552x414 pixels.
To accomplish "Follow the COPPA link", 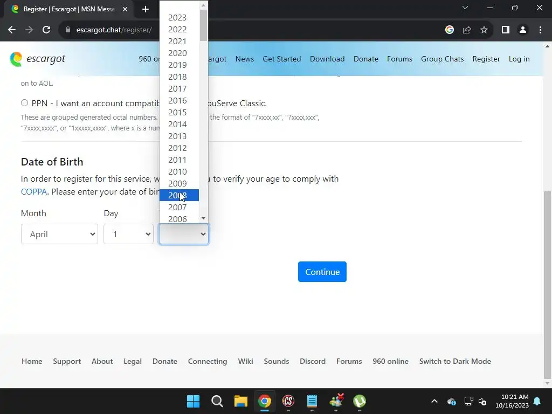I will pos(34,191).
